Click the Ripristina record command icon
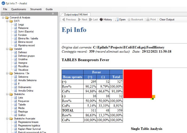Viewport: 187px width, 133px height. [x=15, y=45]
